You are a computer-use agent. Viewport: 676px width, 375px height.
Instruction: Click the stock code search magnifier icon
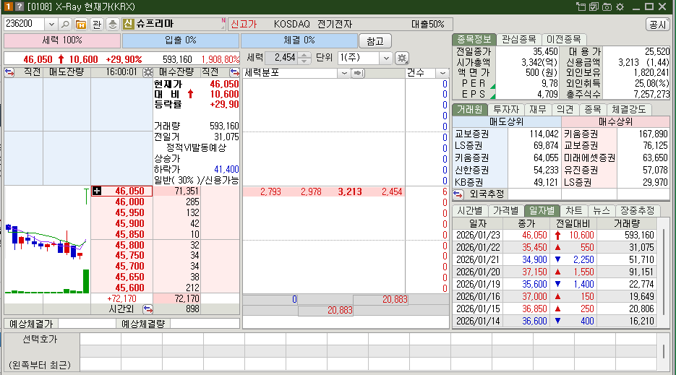click(65, 24)
